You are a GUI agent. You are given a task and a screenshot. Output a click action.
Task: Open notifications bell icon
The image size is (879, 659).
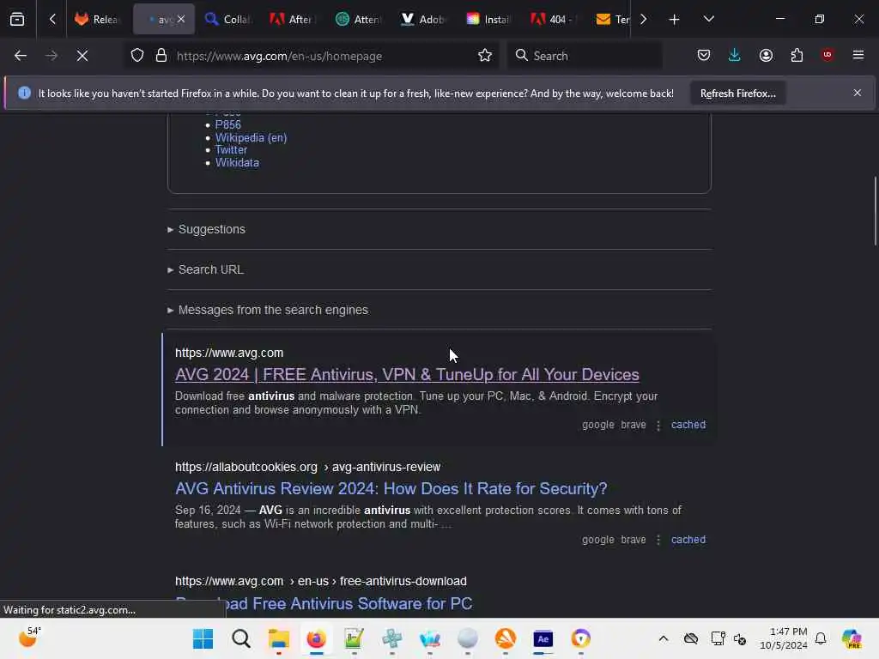[x=821, y=638]
